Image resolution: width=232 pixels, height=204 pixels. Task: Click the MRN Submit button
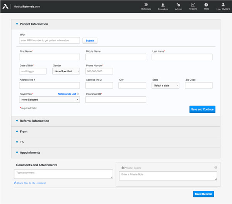click(90, 41)
